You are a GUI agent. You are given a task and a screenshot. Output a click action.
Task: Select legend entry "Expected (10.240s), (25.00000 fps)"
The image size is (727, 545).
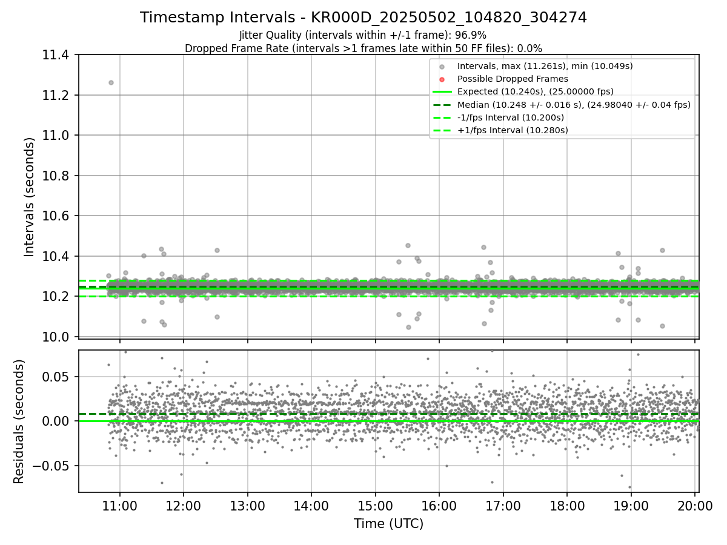(536, 91)
